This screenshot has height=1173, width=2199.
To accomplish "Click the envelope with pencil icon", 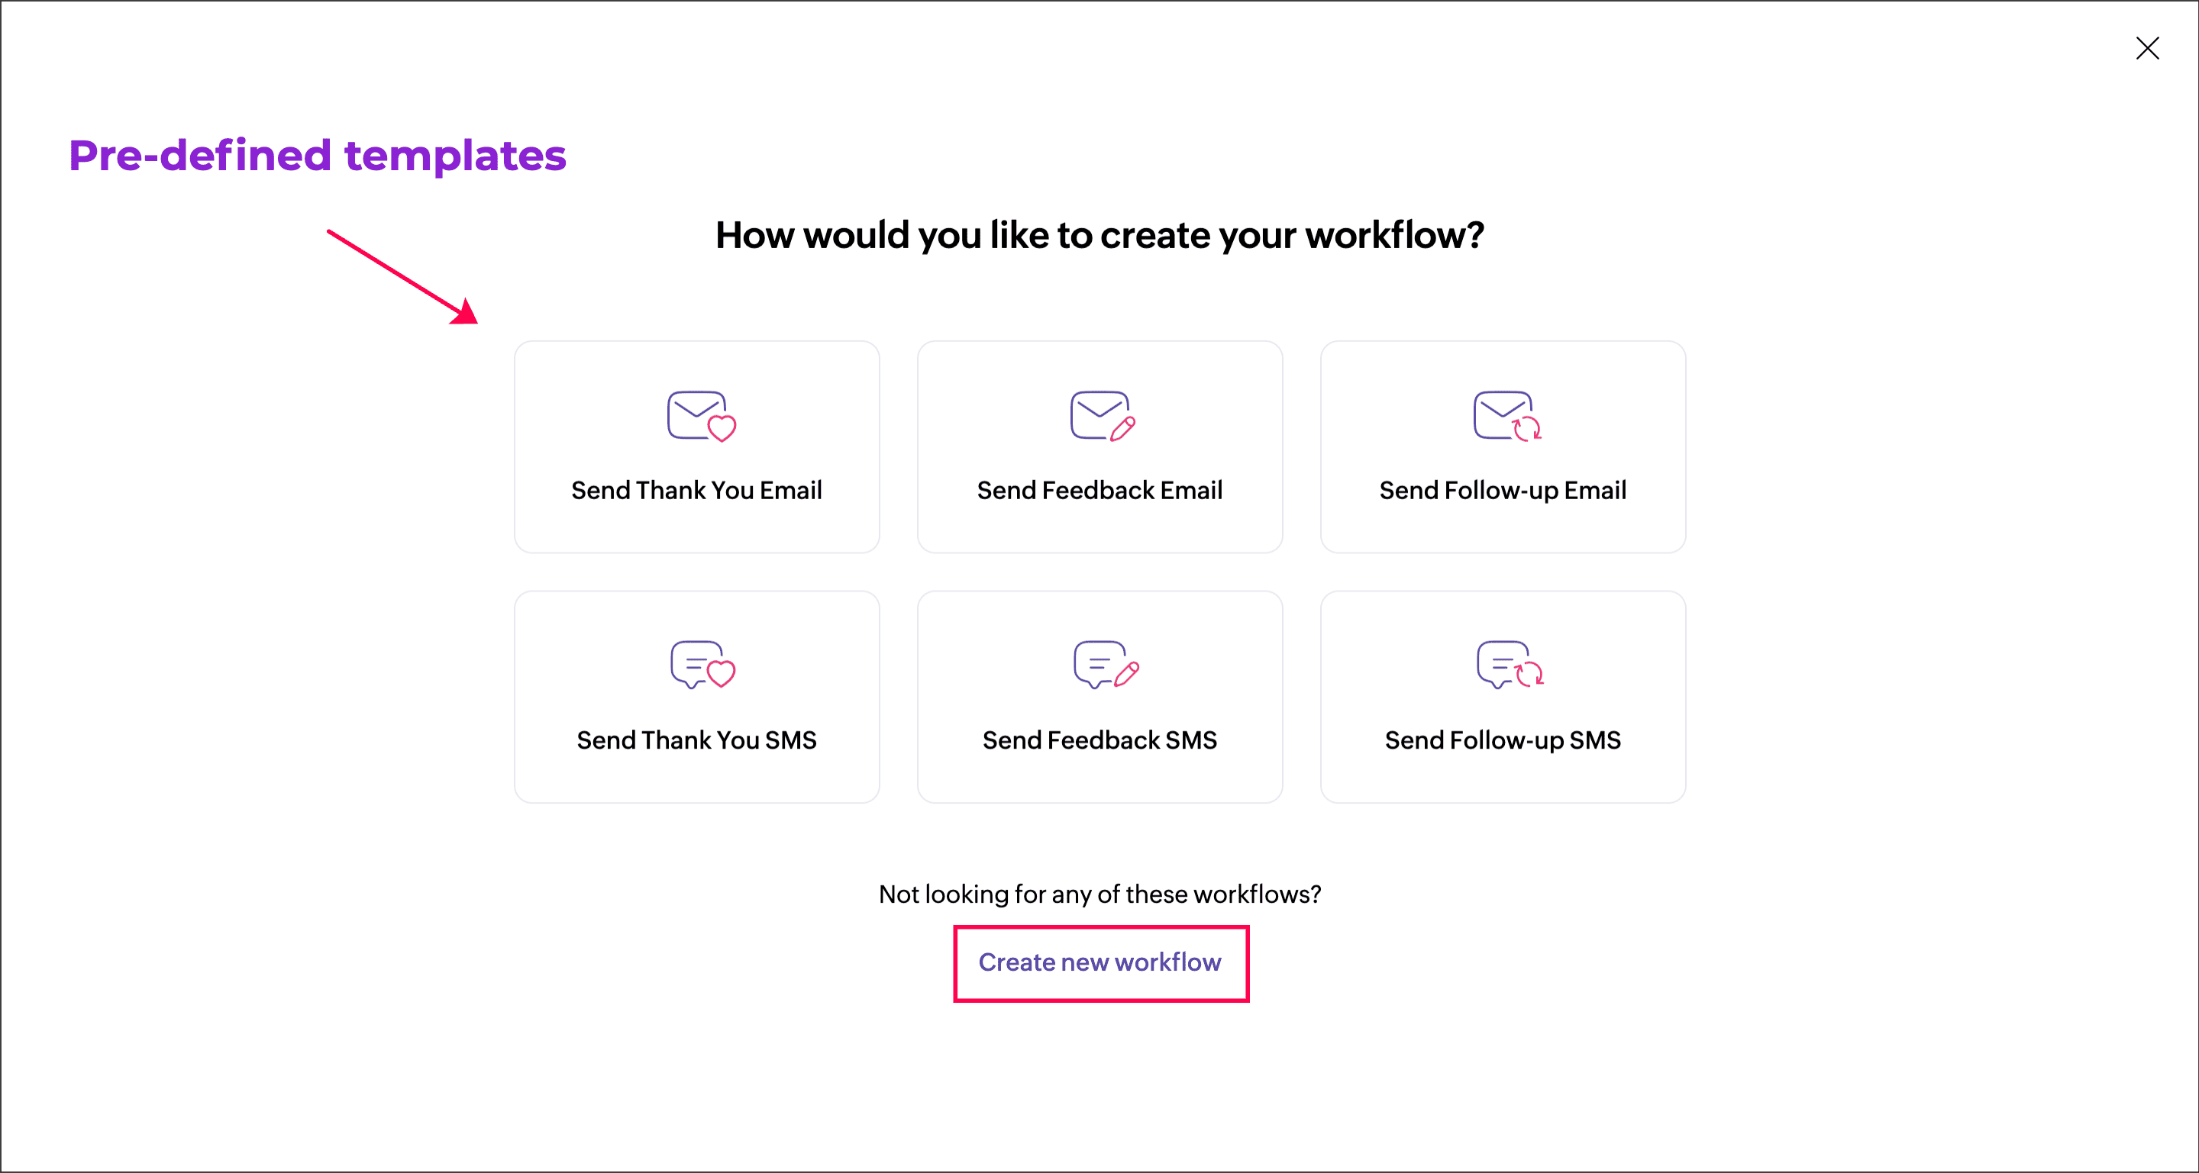I will pyautogui.click(x=1102, y=416).
